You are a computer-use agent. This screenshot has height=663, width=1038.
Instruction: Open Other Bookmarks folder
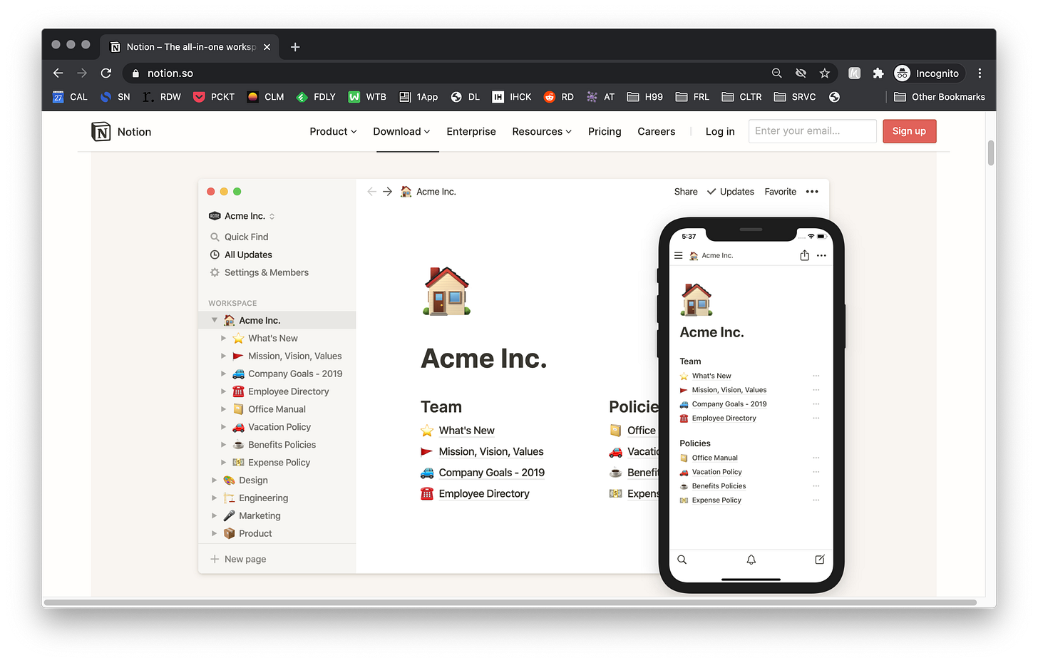(x=940, y=97)
